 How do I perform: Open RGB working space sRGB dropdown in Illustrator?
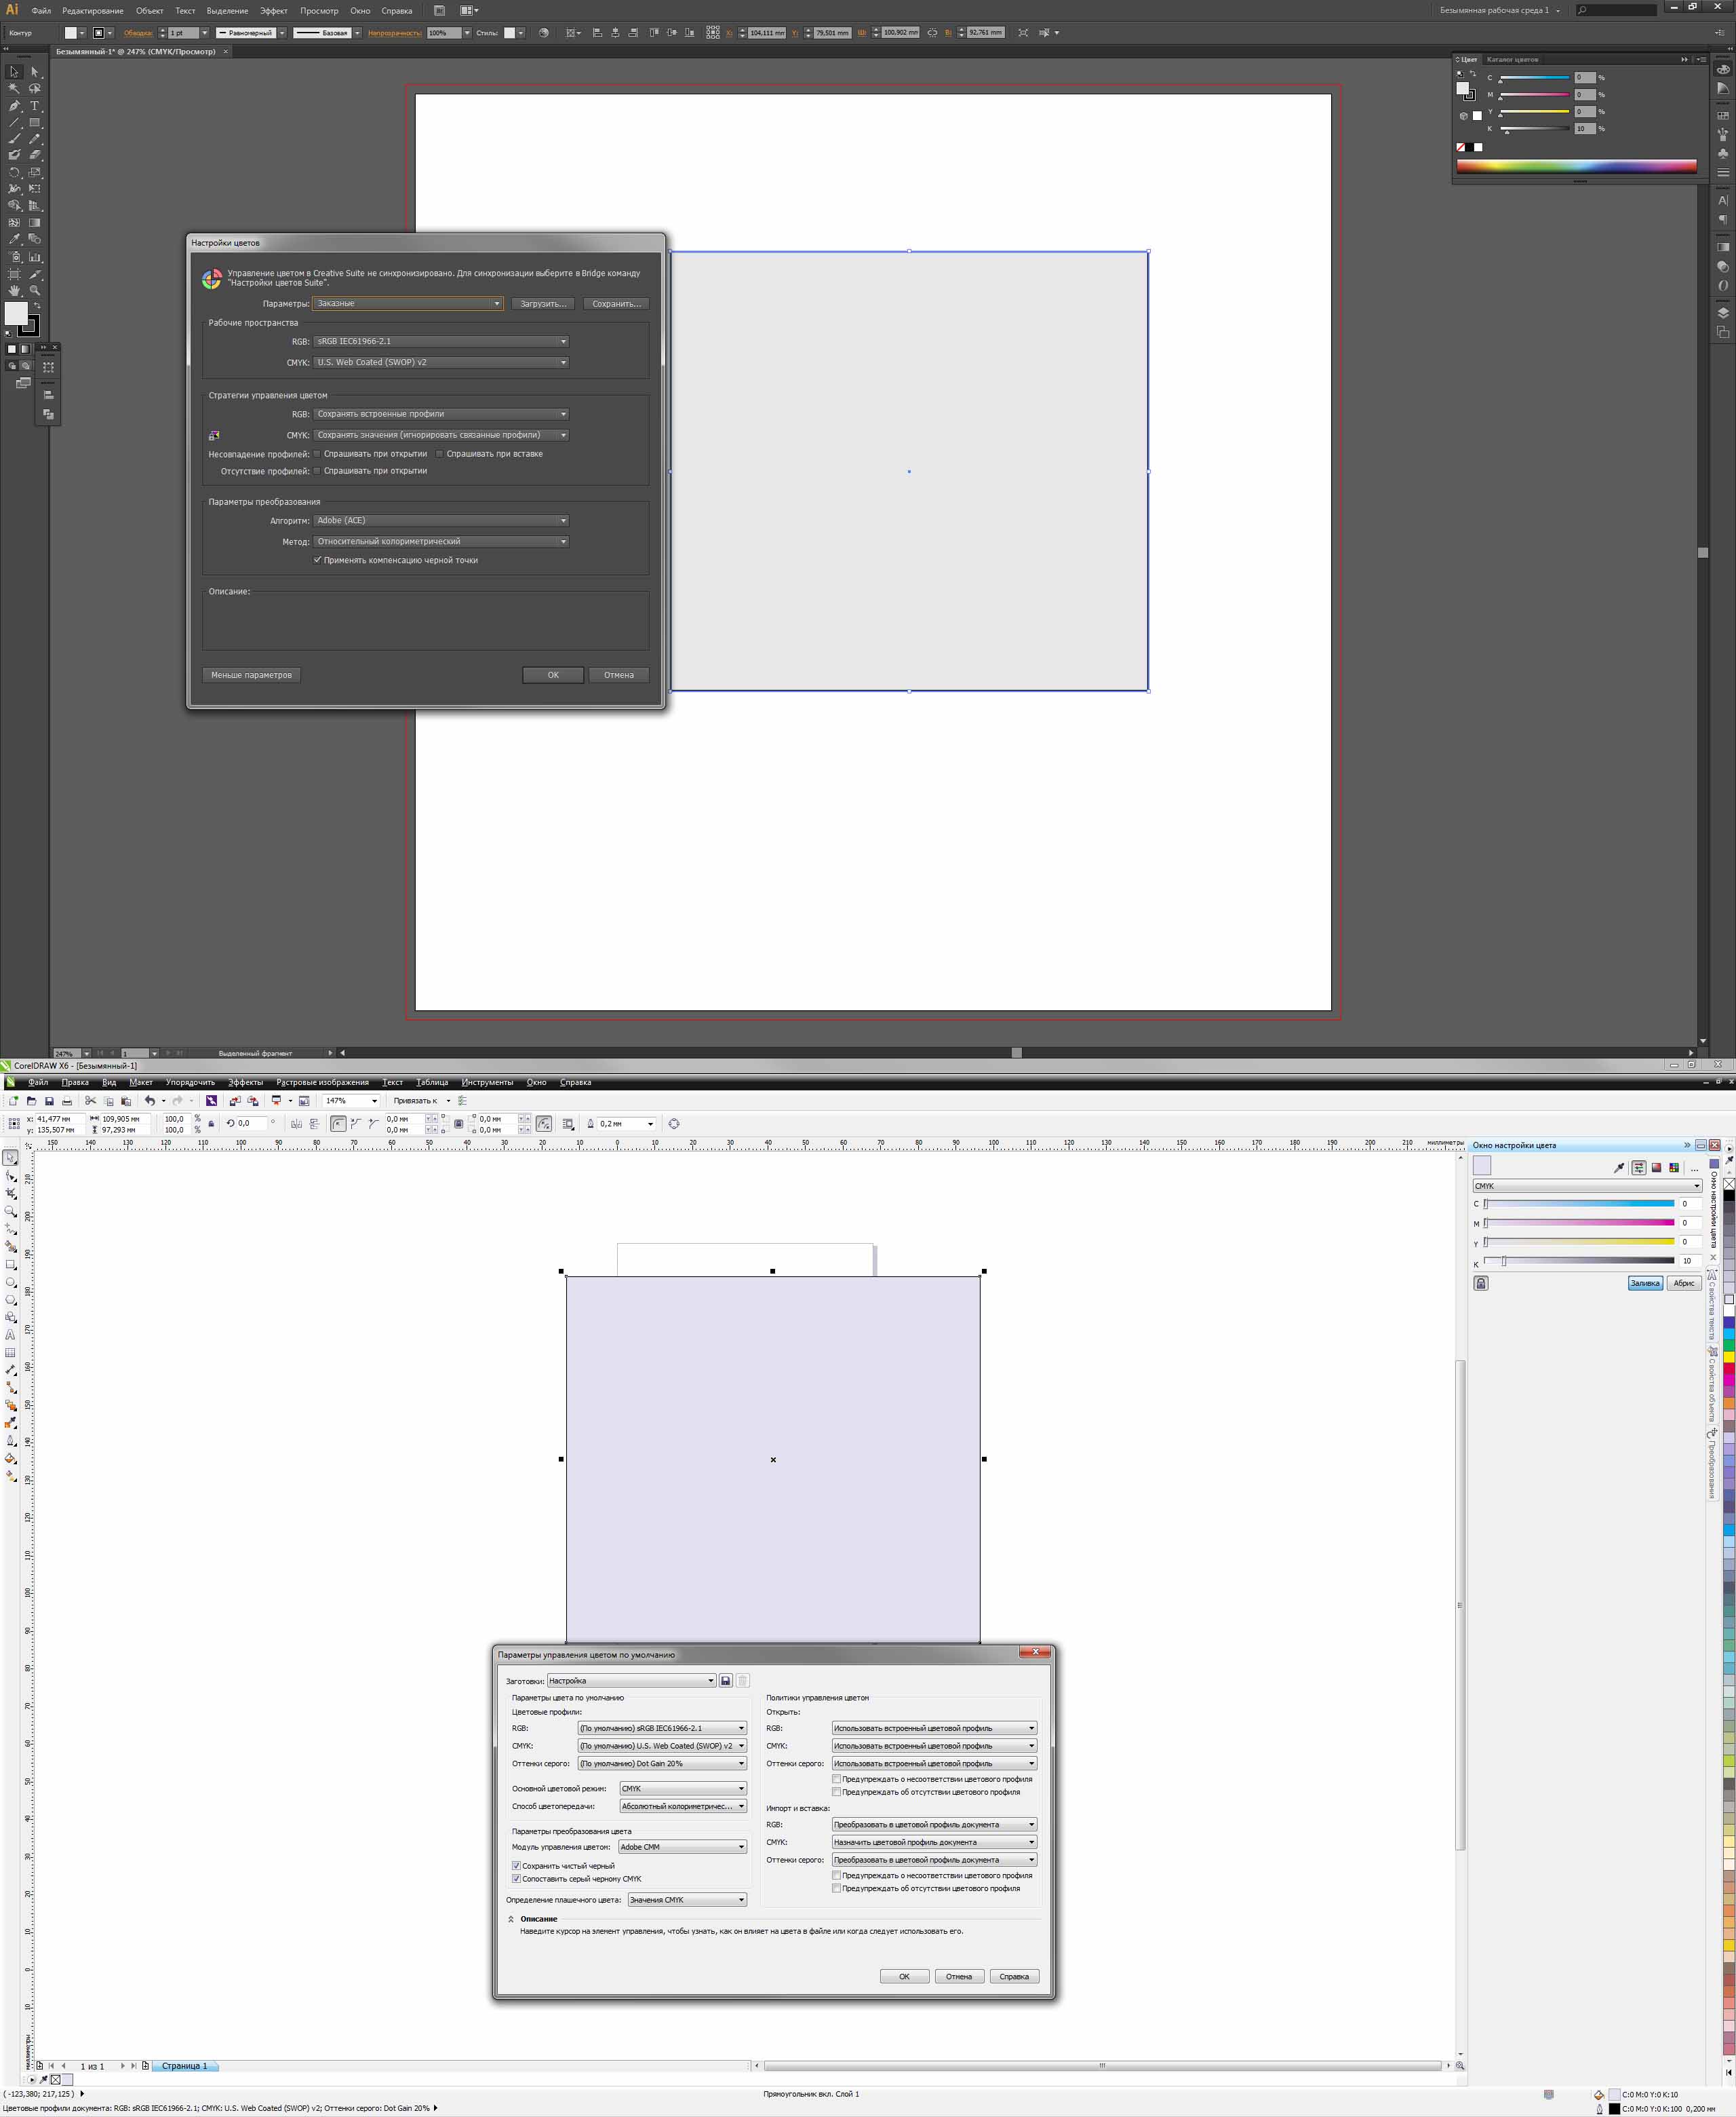tap(441, 341)
